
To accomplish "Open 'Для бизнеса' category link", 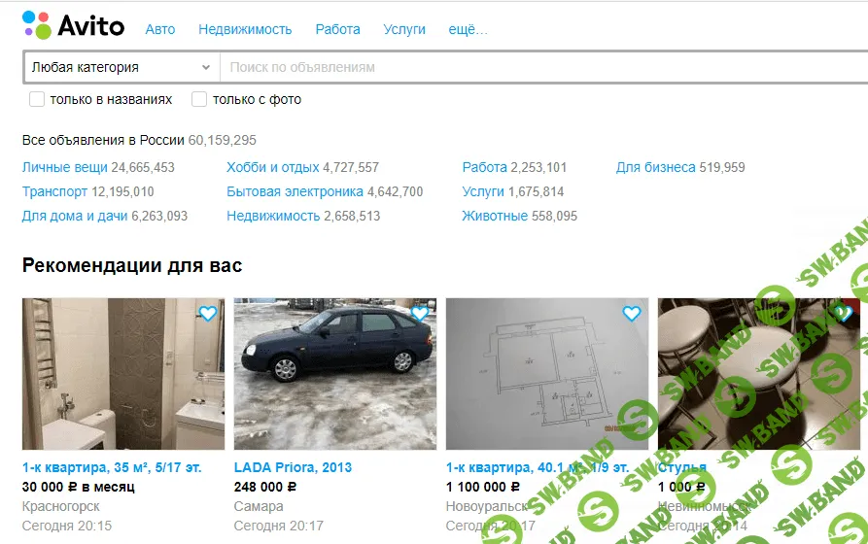I will coord(655,167).
